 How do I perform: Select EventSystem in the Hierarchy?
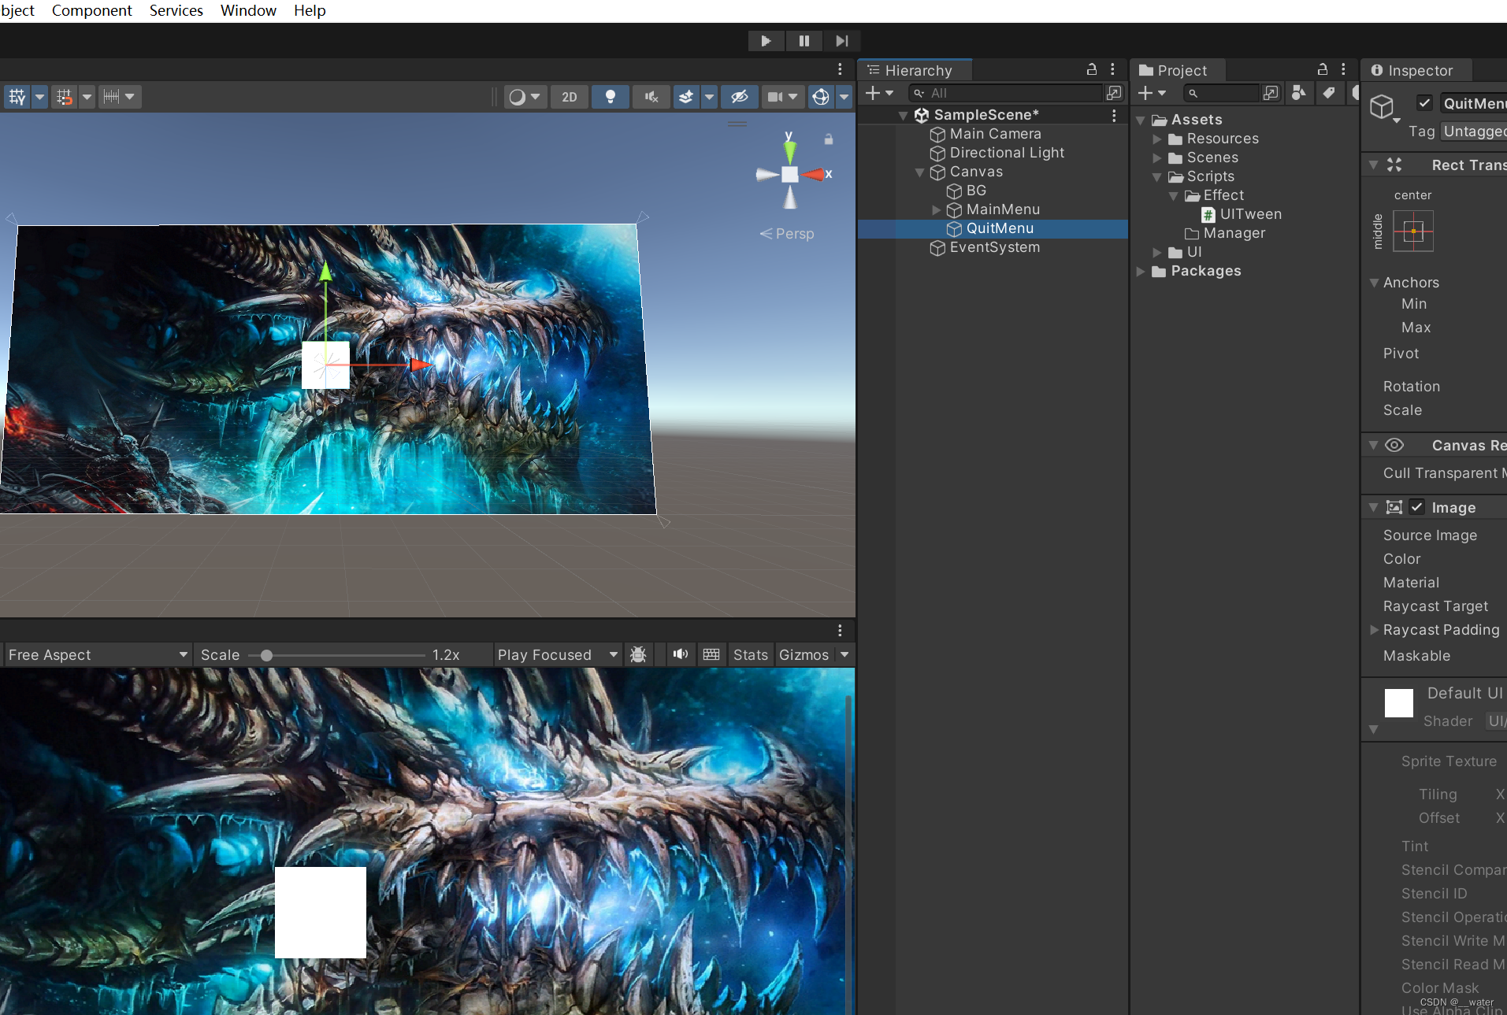(994, 247)
